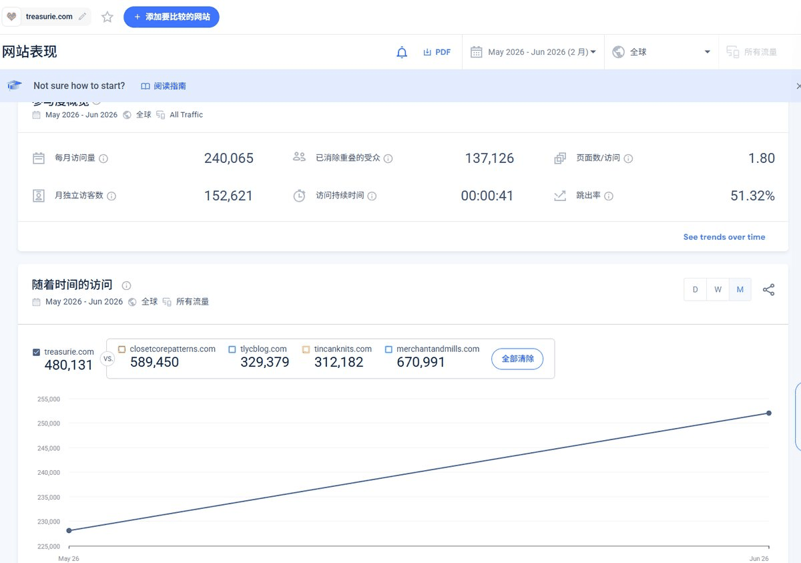
Task: Click the 240,065 monthly visits value
Action: pyautogui.click(x=229, y=158)
